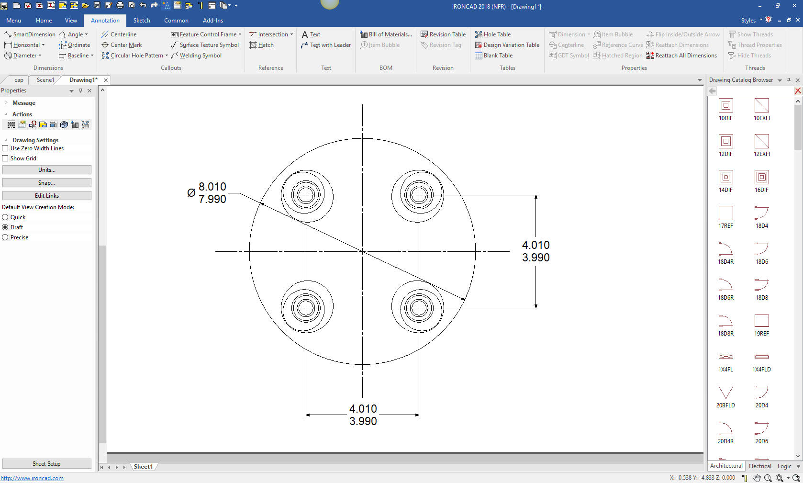
Task: Open the Diameter dimension dropdown
Action: (40, 56)
